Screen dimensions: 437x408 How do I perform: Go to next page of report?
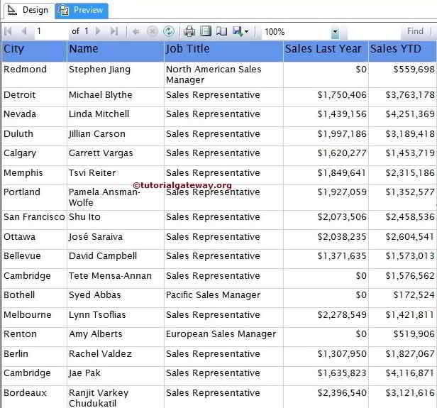(98, 31)
